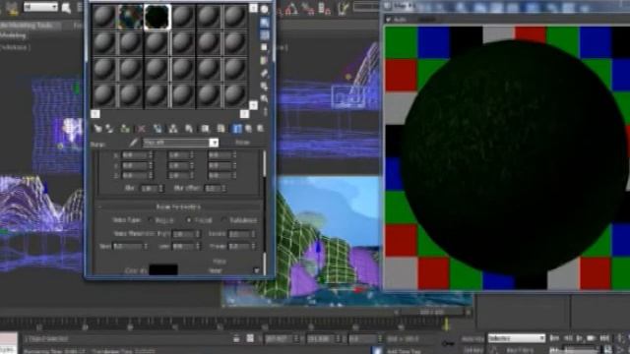Click Reset Map/Material red X icon
The image size is (630, 354).
(142, 129)
